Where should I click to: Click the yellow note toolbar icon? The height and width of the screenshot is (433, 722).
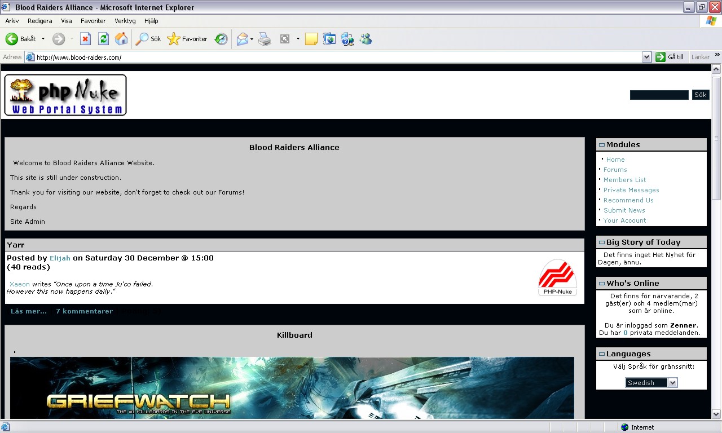[311, 39]
